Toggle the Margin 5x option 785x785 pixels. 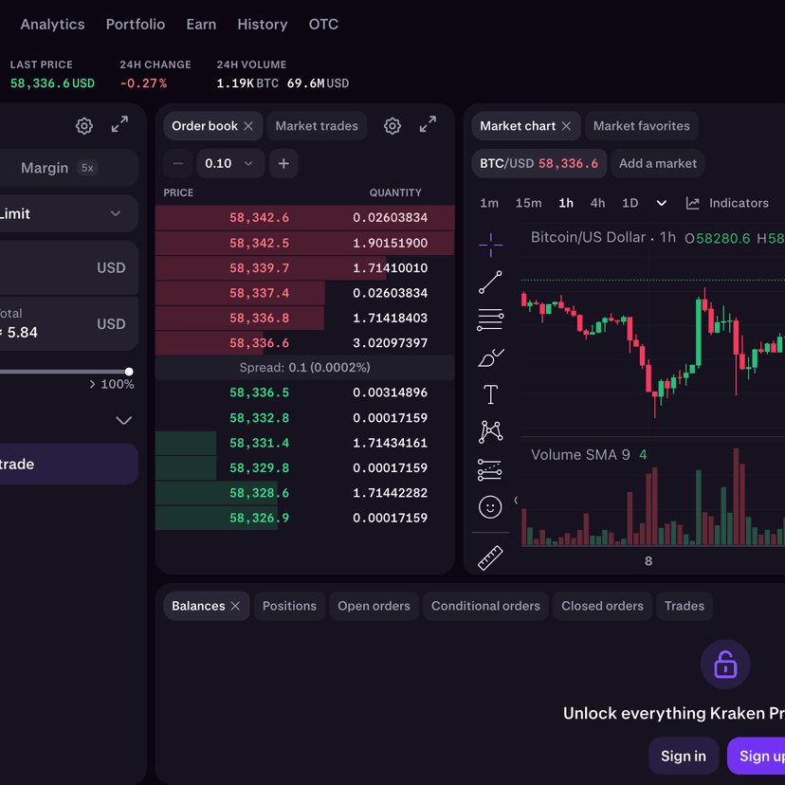pos(59,168)
